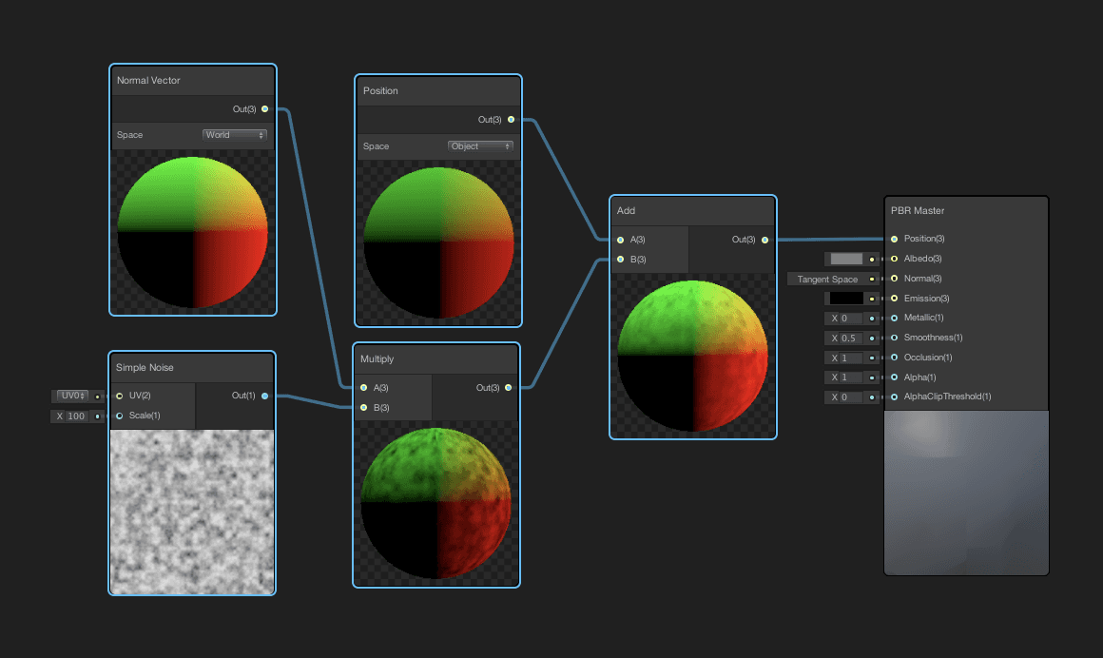Click the Simple Noise Out(1) output port

pyautogui.click(x=264, y=396)
